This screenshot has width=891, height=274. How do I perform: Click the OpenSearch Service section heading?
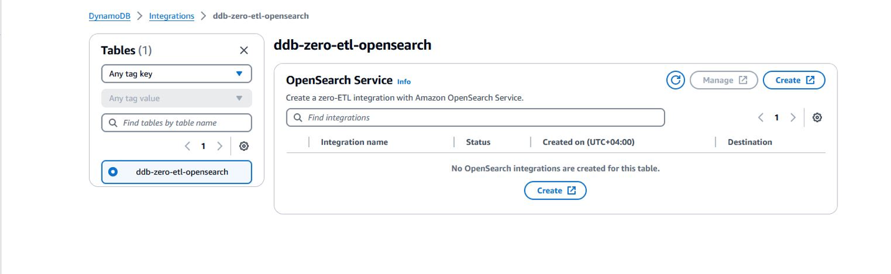(x=339, y=80)
